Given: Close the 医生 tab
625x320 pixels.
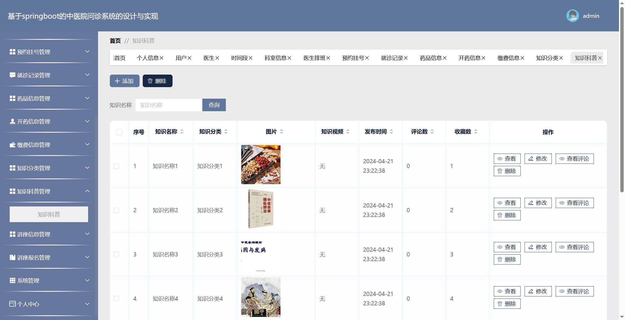Looking at the screenshot, I should click(217, 58).
